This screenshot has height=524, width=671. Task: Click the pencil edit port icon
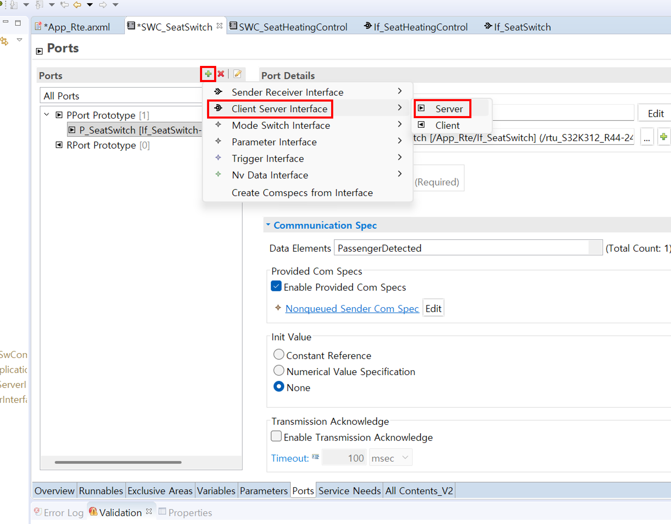(x=237, y=74)
